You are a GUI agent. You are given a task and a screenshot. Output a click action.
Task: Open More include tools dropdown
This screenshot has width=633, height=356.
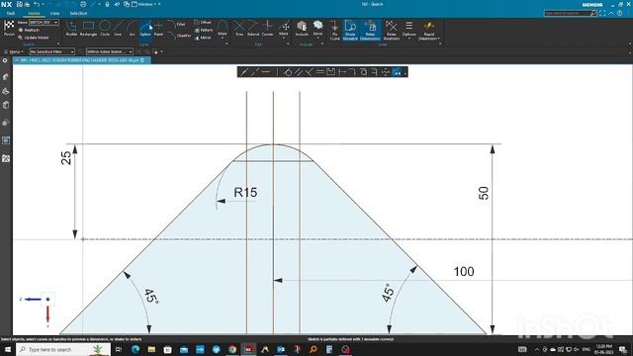pos(317,31)
